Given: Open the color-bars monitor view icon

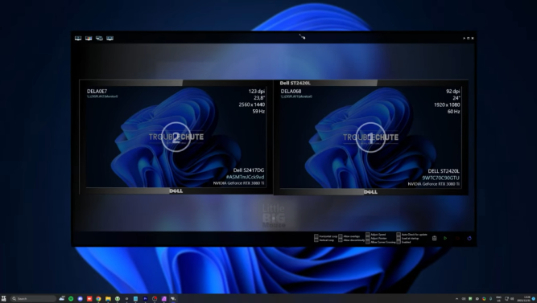Looking at the screenshot, I should tap(89, 38).
